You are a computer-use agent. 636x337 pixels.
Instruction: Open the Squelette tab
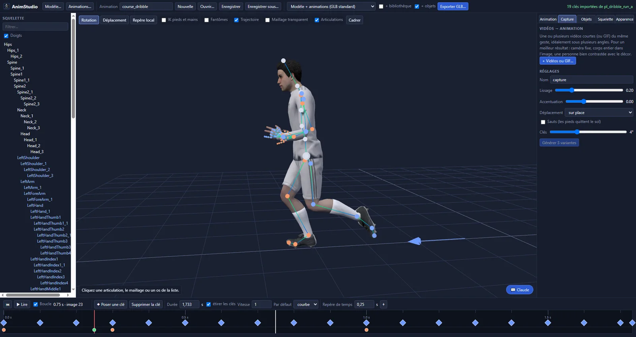605,19
